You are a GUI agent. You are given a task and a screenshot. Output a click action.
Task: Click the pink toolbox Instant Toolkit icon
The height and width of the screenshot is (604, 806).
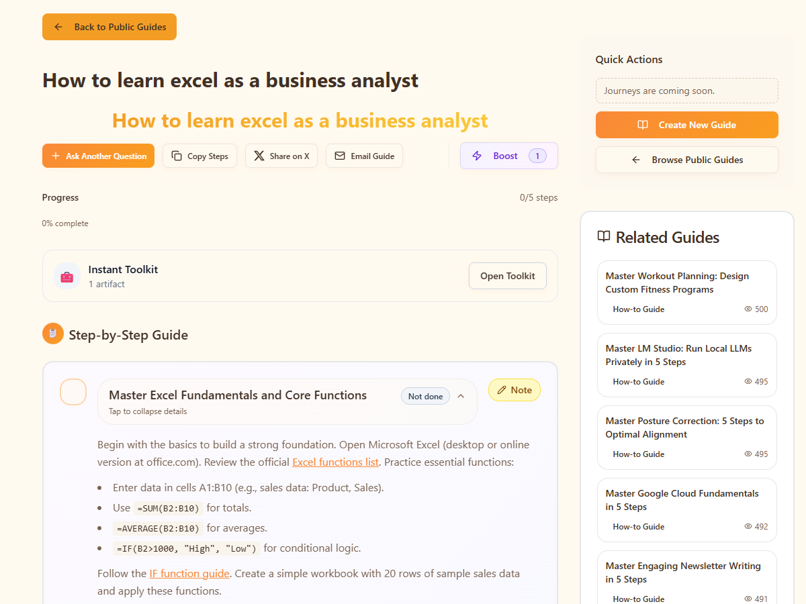[x=66, y=276]
